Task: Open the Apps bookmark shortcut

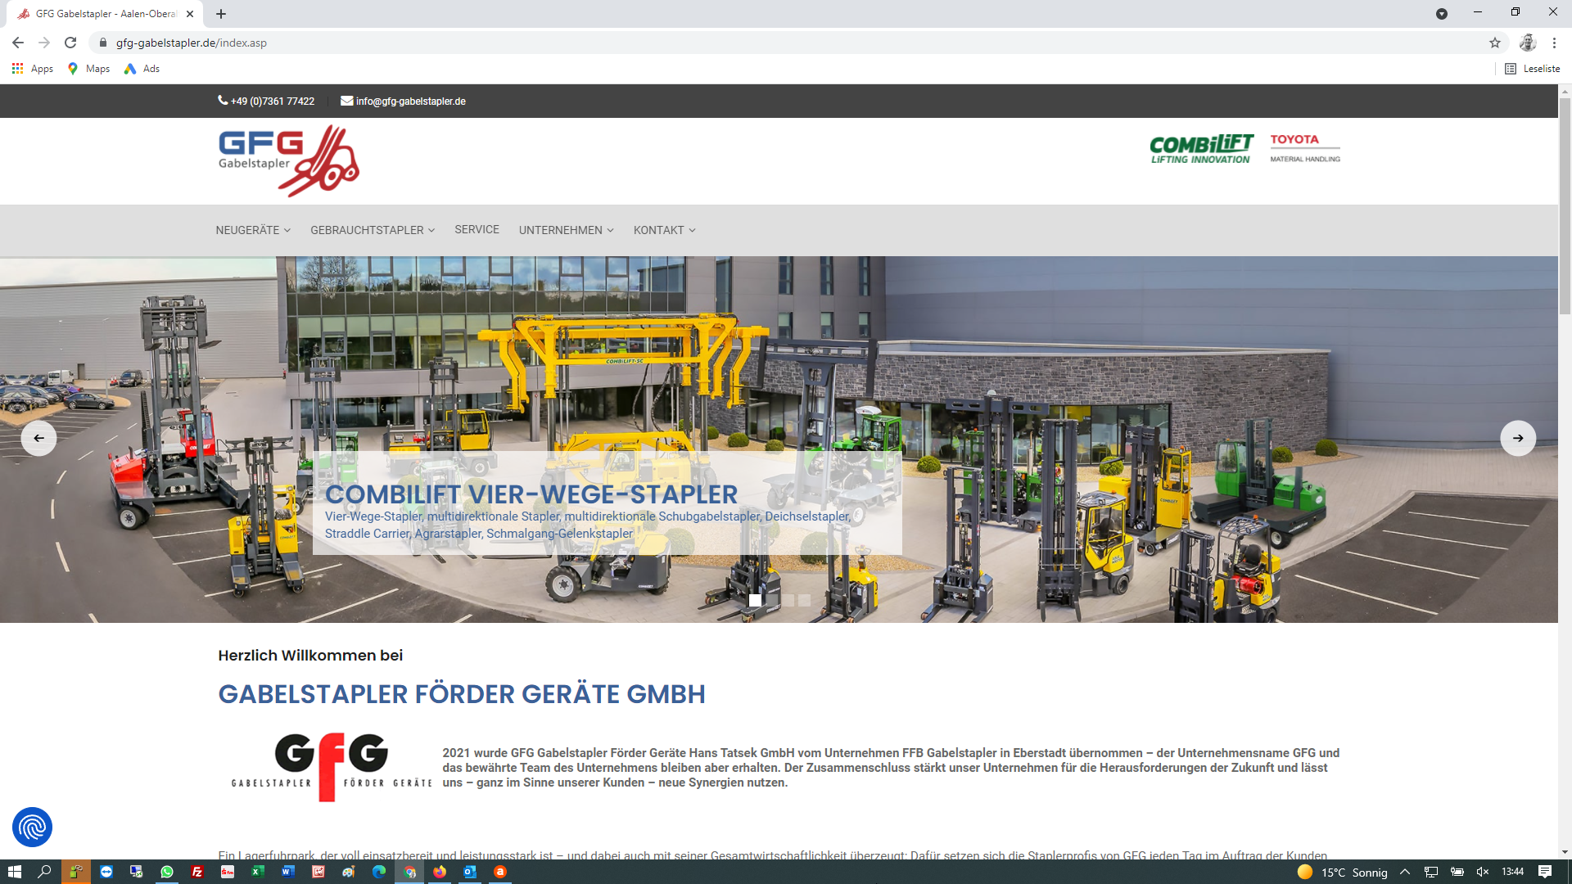Action: point(33,69)
